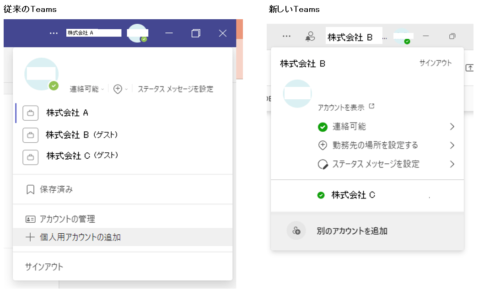Click the plus icon for 個人用アカウントの追加
Image resolution: width=484 pixels, height=290 pixels.
[30, 237]
